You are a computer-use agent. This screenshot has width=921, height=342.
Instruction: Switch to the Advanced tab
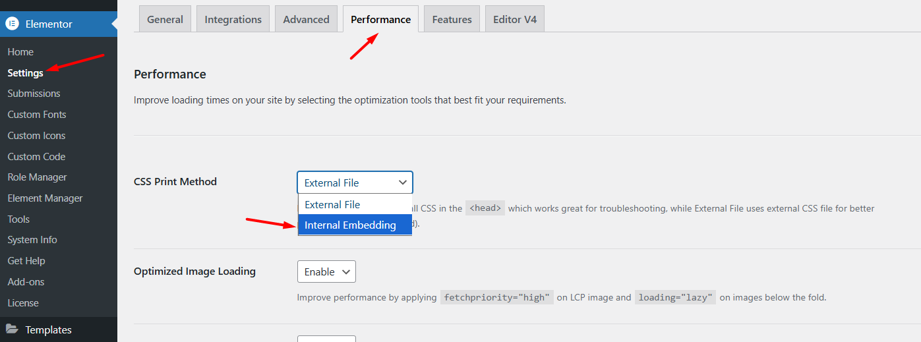coord(307,19)
